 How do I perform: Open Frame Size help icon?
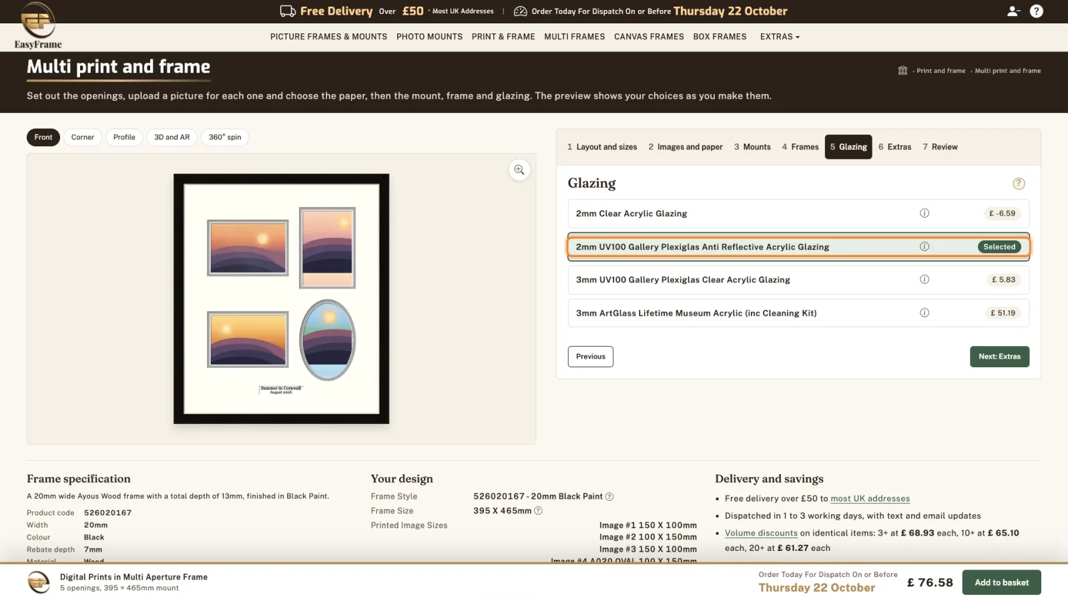point(538,511)
